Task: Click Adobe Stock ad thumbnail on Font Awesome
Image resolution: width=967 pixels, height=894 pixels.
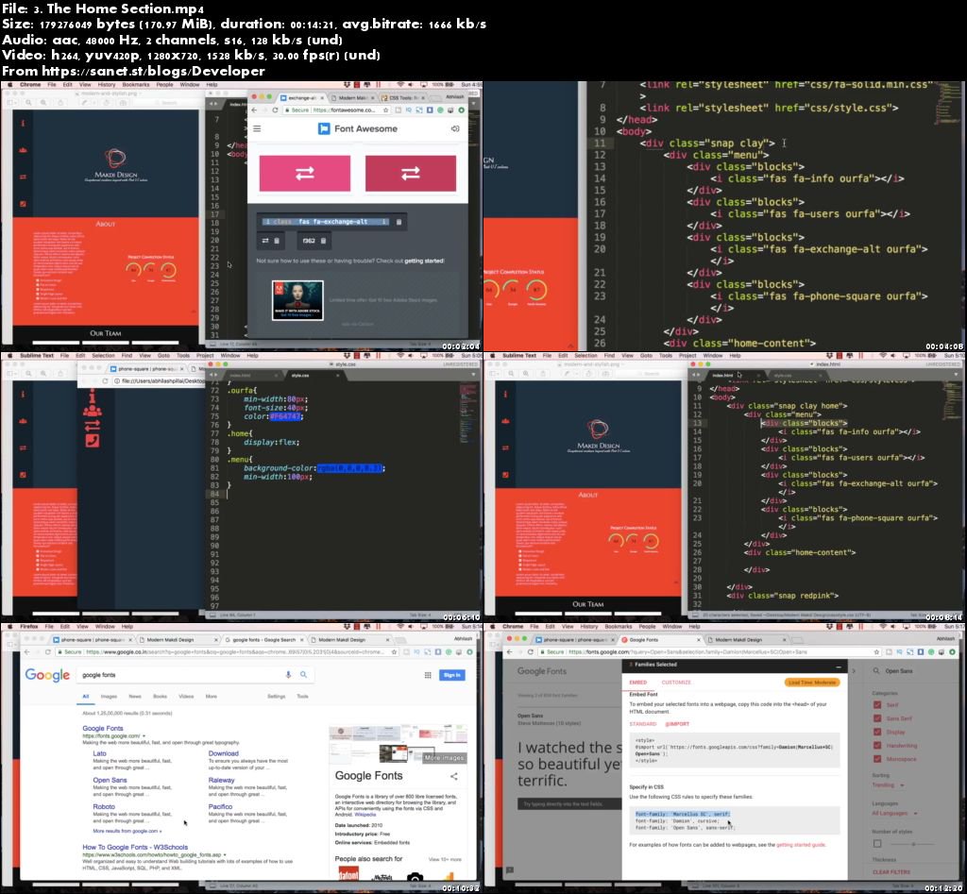Action: click(x=297, y=300)
